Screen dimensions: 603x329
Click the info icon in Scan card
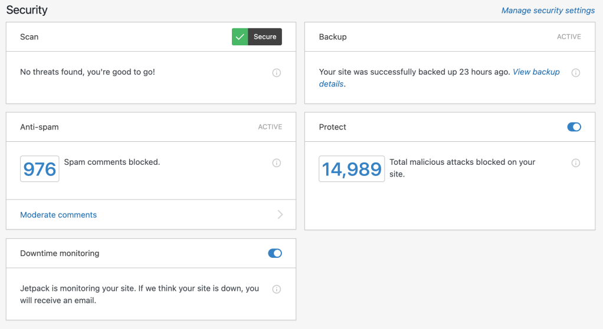tap(276, 73)
